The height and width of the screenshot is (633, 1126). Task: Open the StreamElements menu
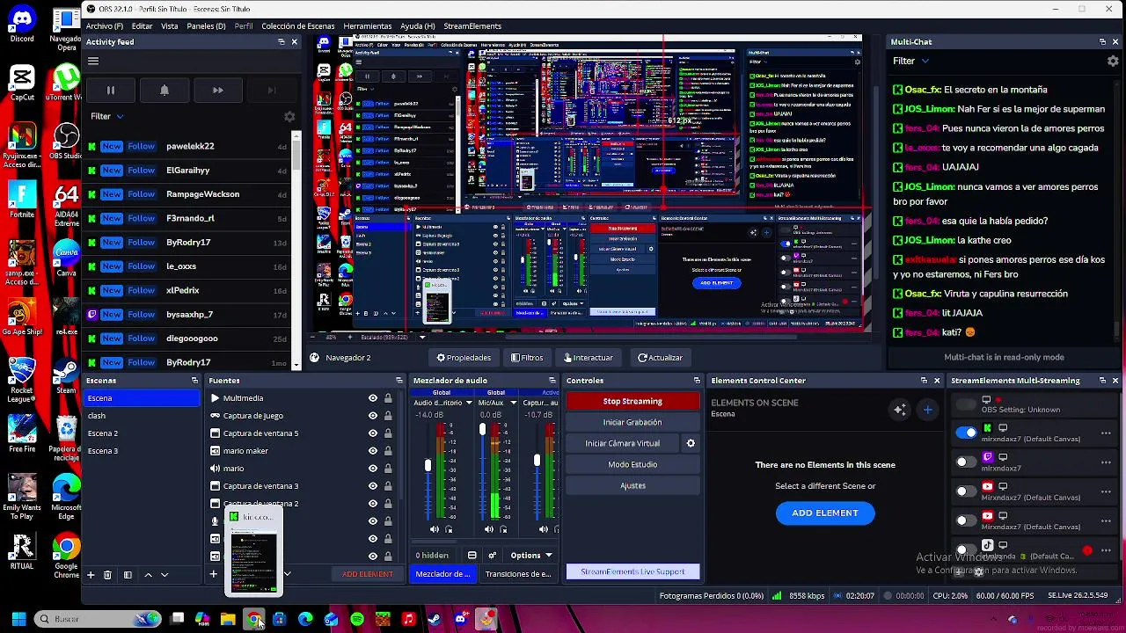[472, 26]
